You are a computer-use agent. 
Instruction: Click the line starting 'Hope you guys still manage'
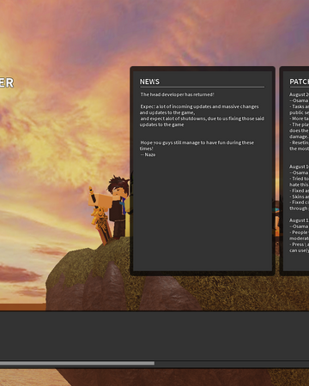(197, 142)
